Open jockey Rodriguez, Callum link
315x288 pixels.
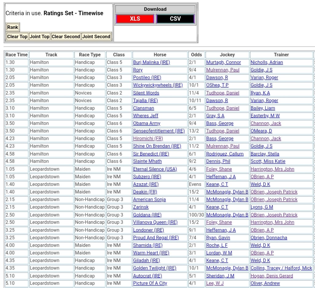click(x=225, y=154)
